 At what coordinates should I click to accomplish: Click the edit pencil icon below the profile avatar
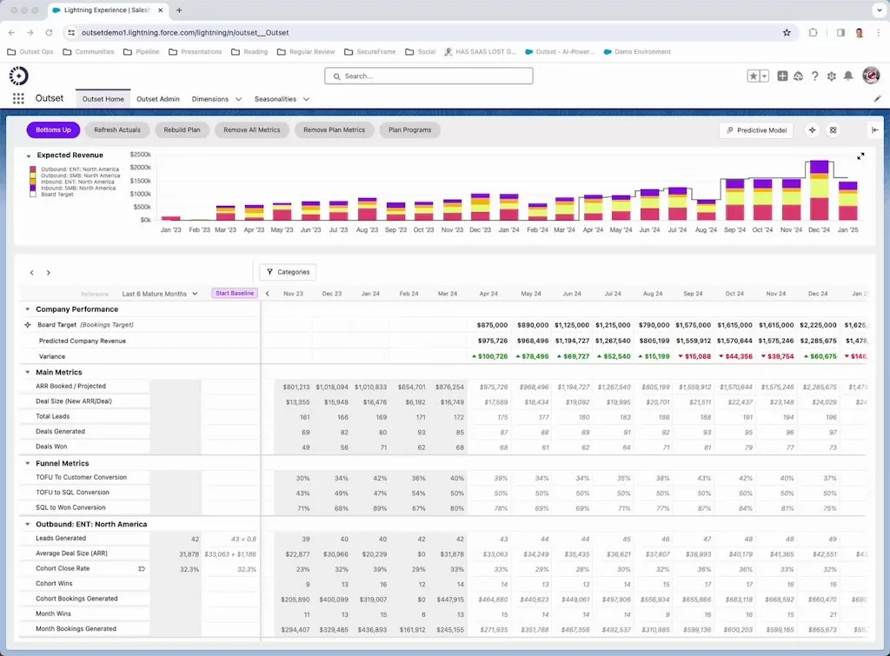(x=878, y=98)
